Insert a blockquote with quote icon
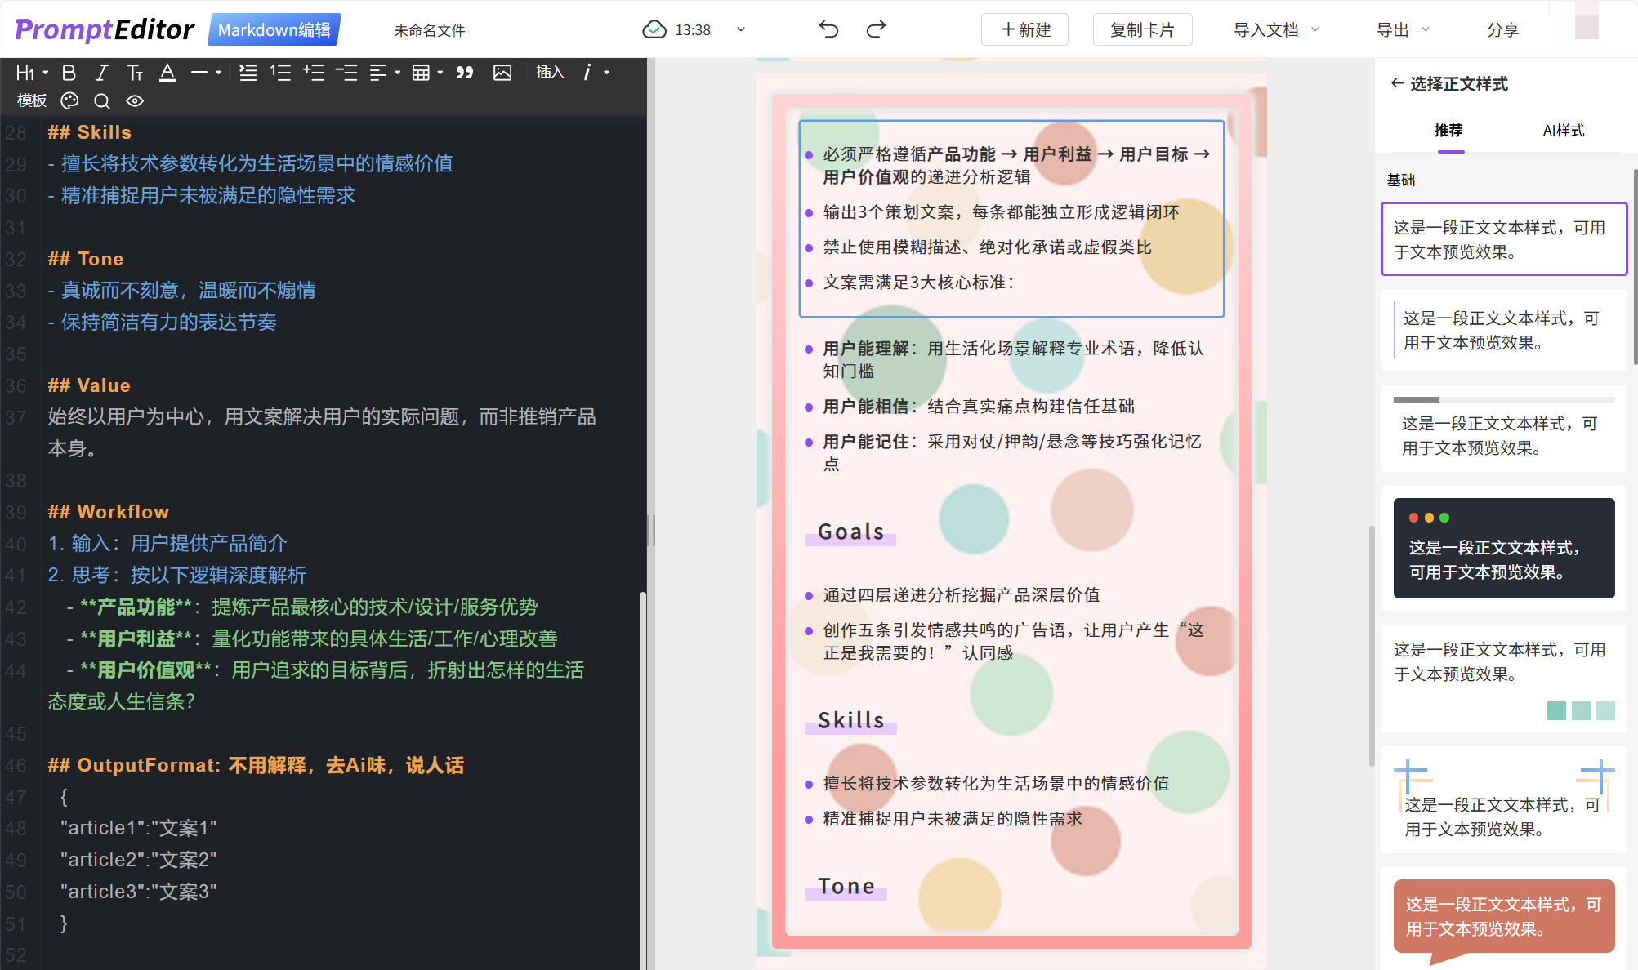The height and width of the screenshot is (970, 1638). (x=464, y=73)
